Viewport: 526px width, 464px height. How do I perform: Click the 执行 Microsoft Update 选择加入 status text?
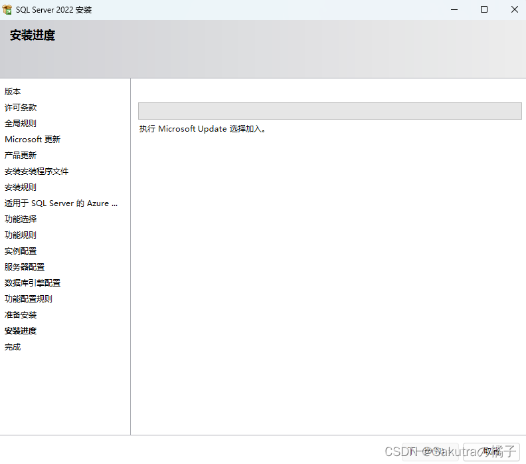pos(203,129)
